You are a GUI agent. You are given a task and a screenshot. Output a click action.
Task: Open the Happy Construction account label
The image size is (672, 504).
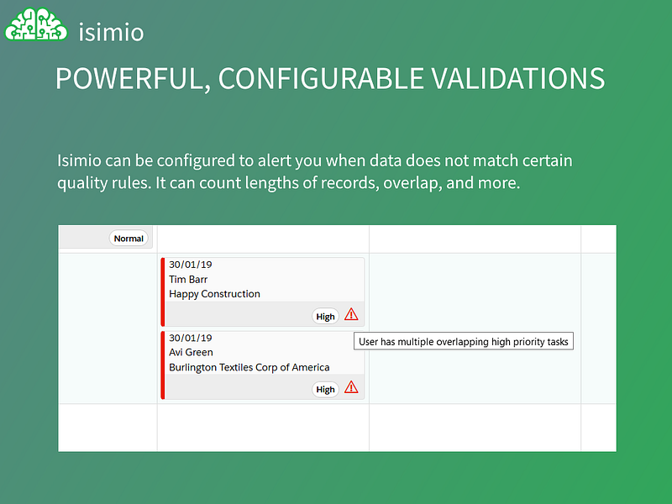[x=214, y=294]
